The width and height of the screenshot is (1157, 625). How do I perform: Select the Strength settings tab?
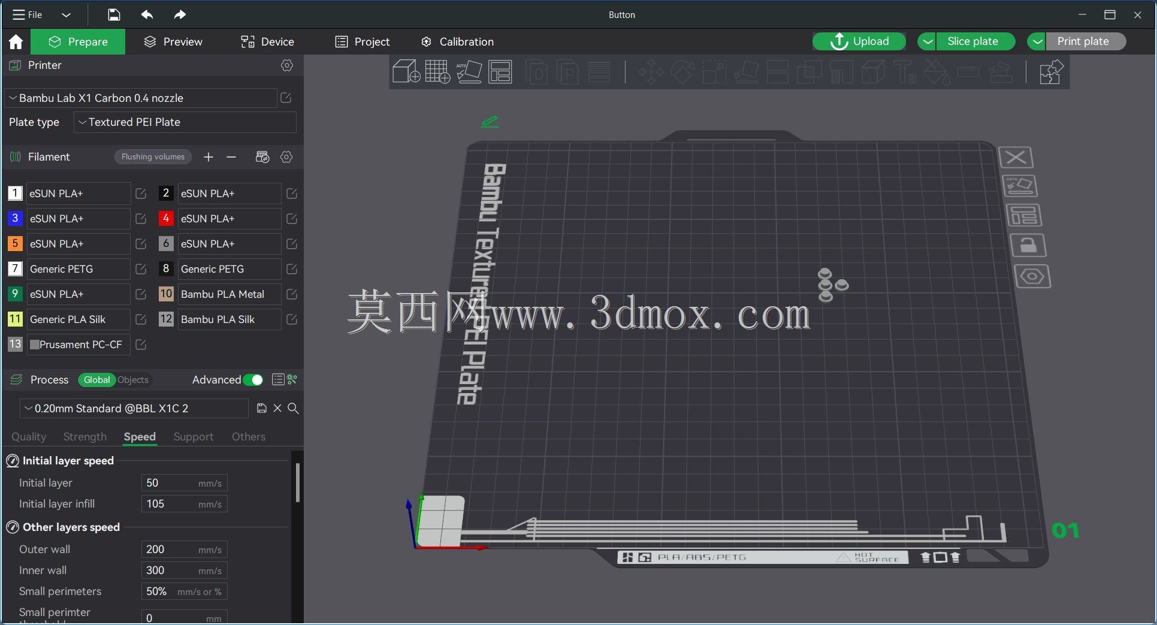[84, 437]
